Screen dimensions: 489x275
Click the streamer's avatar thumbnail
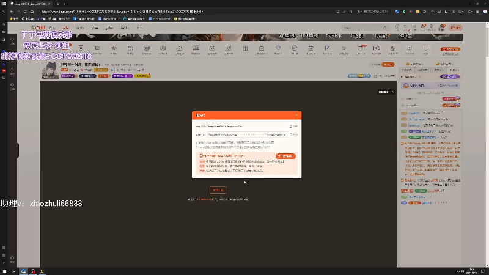pos(50,70)
